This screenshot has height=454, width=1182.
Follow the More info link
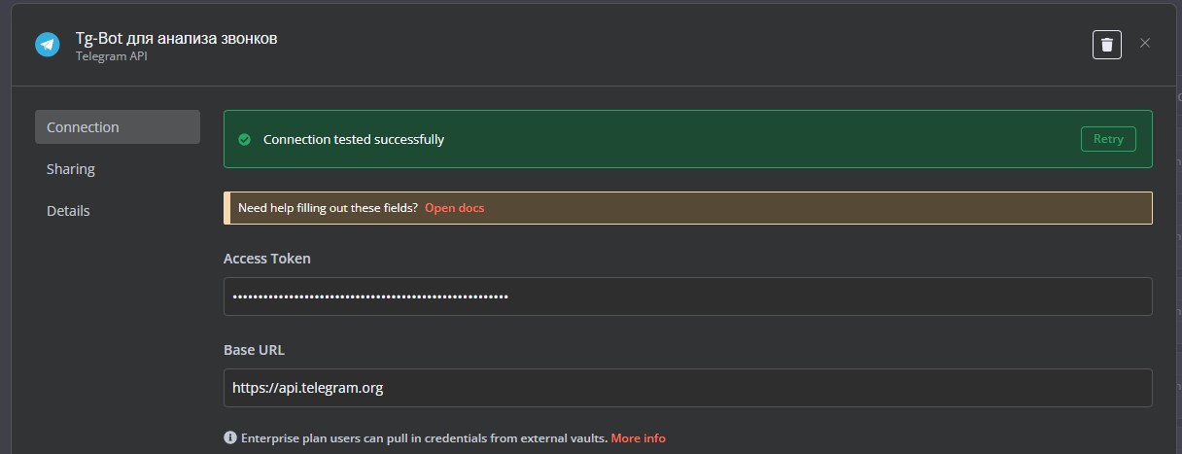638,438
